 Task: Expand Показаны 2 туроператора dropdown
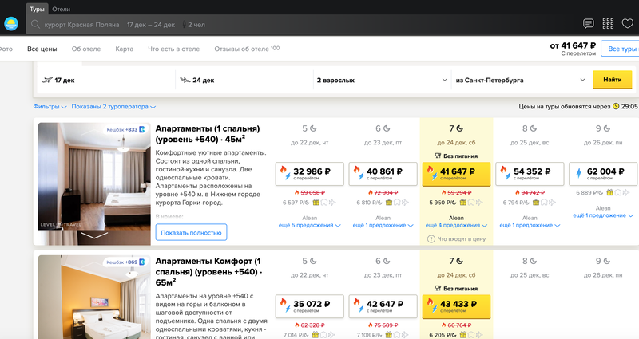113,107
